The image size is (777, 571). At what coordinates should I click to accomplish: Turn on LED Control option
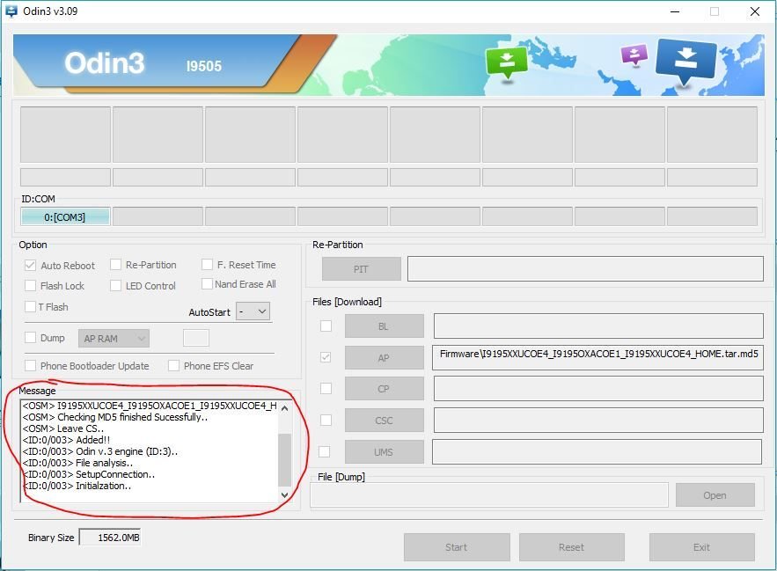point(115,285)
